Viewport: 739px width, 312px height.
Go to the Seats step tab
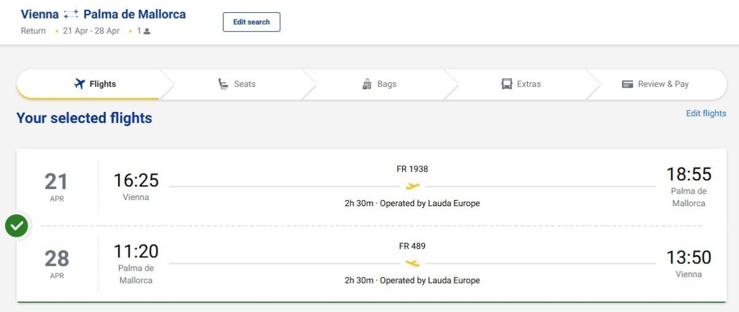[x=237, y=84]
